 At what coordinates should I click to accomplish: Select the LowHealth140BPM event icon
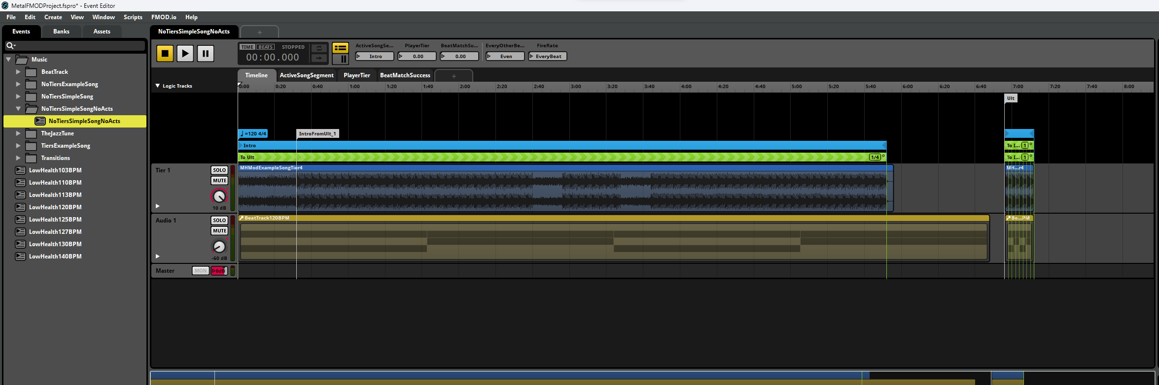tap(20, 256)
